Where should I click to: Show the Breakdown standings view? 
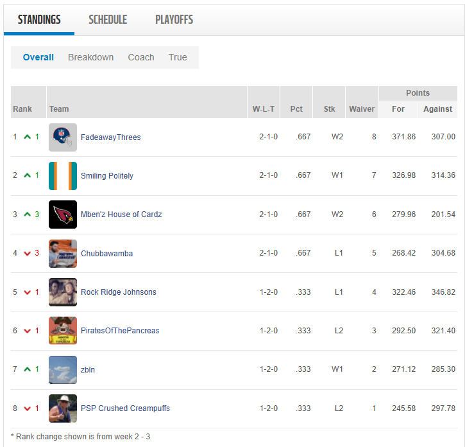(x=90, y=57)
